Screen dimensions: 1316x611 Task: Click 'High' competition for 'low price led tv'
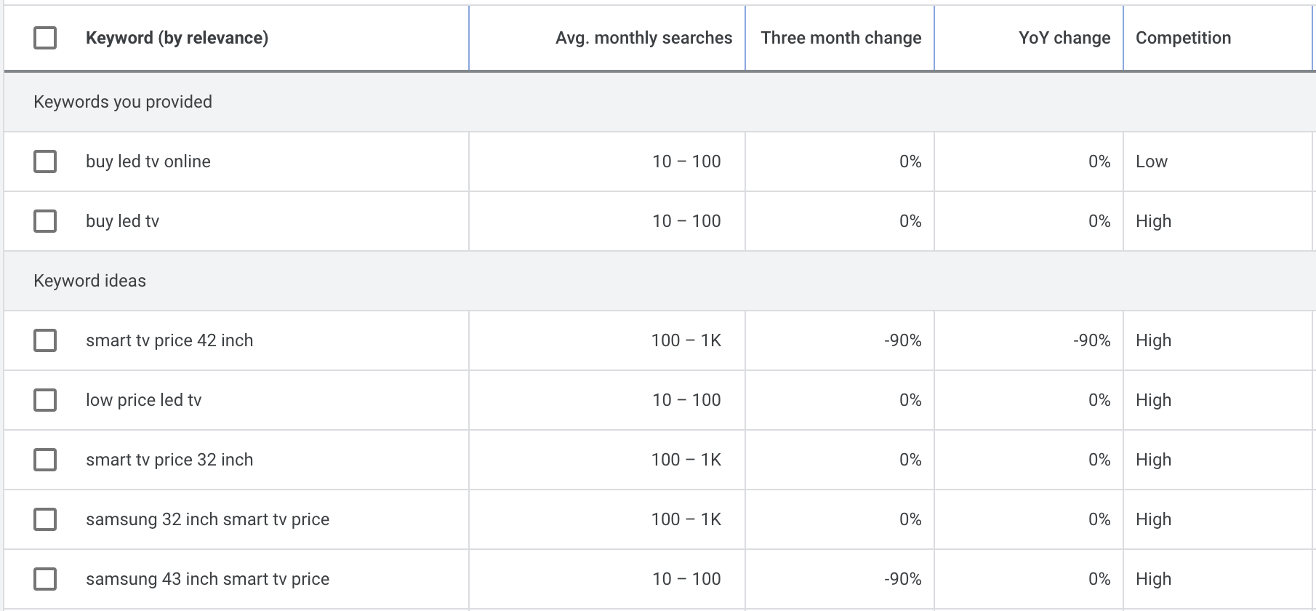[x=1153, y=400]
